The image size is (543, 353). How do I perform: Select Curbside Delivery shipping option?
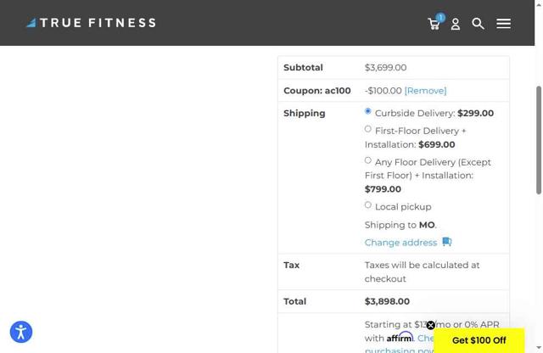[368, 111]
